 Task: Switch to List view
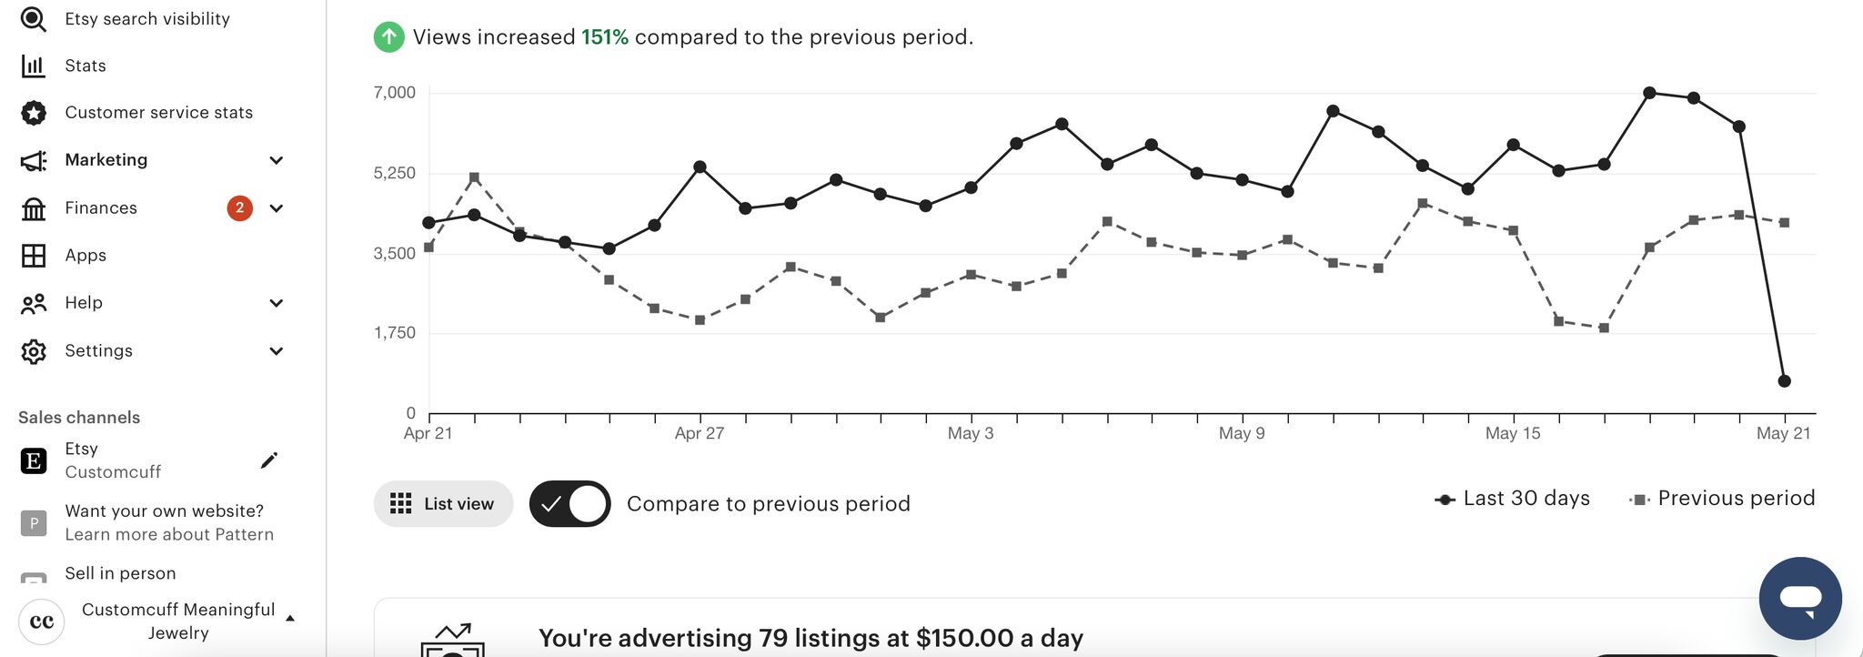[x=443, y=504]
